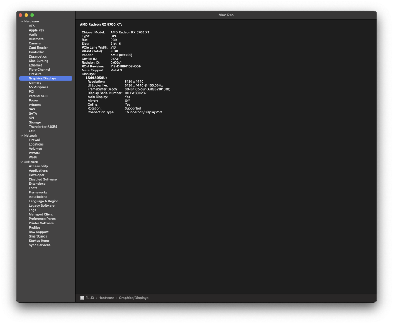Show Installations history
Image resolution: width=393 pixels, height=324 pixels.
pos(38,197)
